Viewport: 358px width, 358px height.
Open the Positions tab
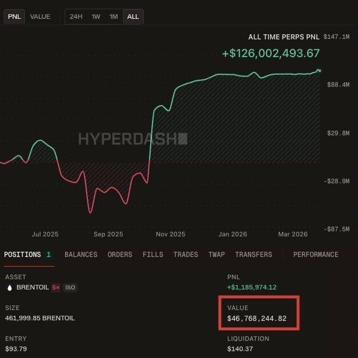[27, 255]
